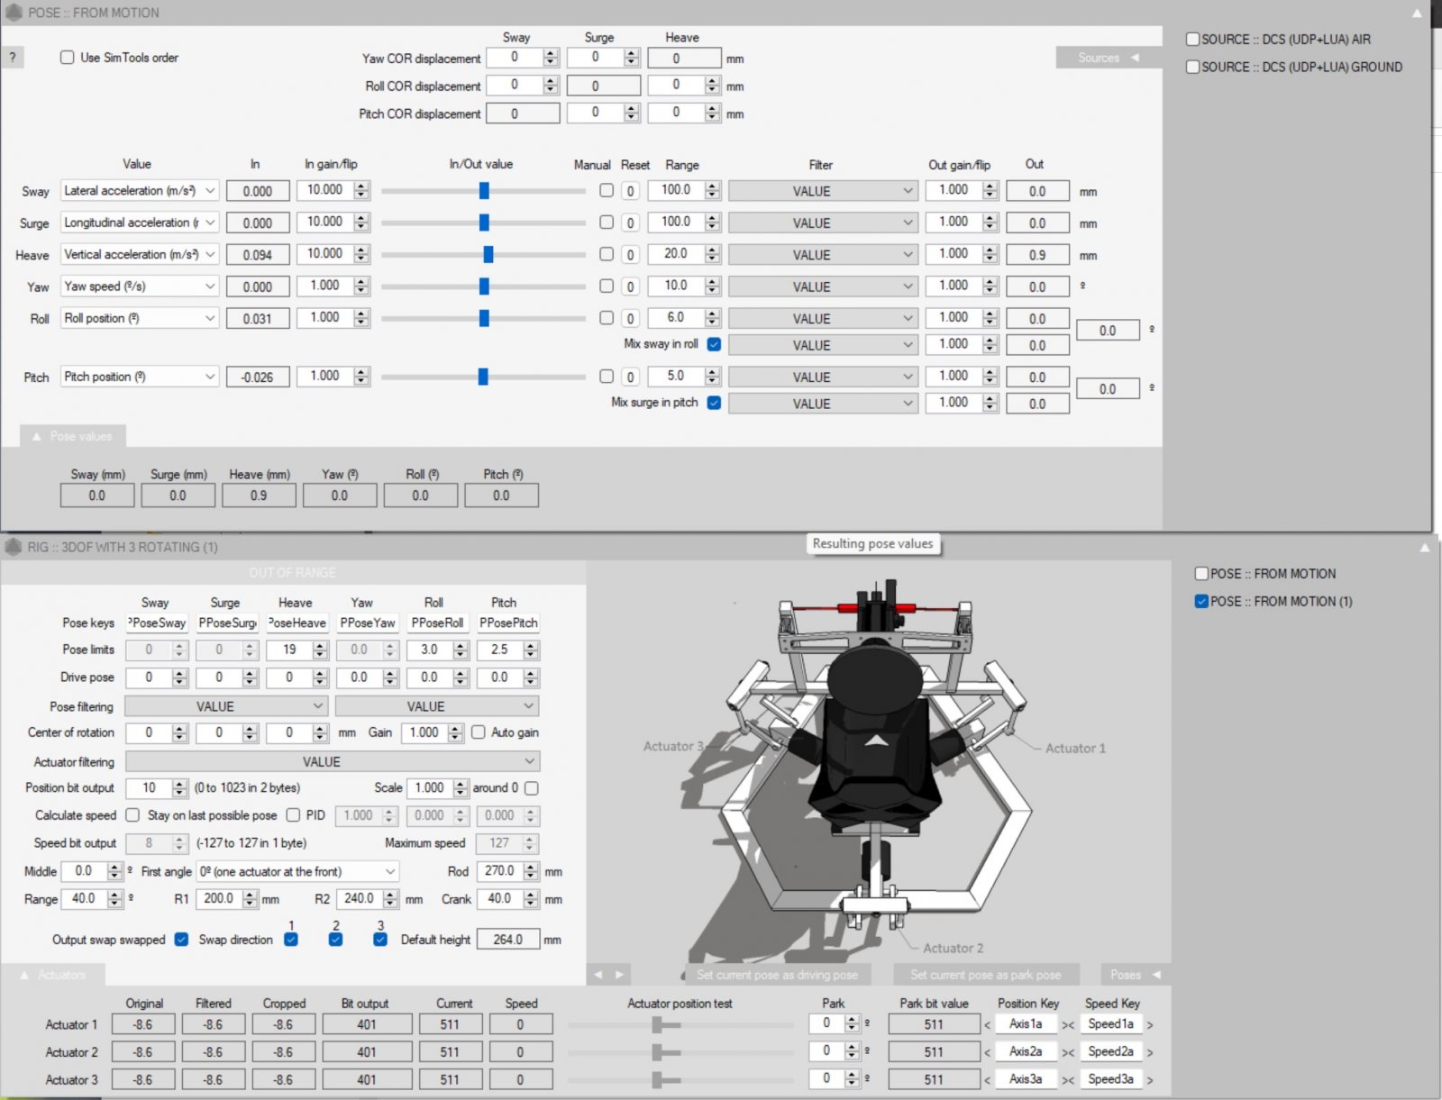Click the Sway In gain/flip spinner arrows
The height and width of the screenshot is (1100, 1442).
(x=361, y=190)
